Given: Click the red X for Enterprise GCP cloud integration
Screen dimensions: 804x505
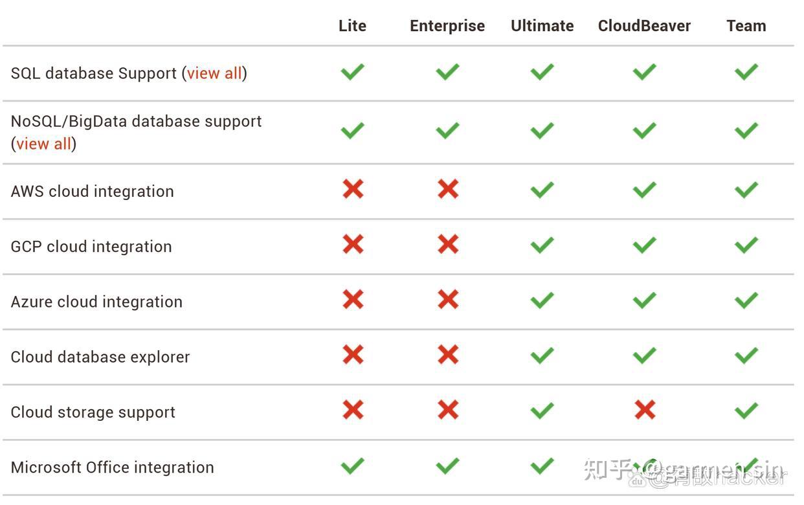Looking at the screenshot, I should point(448,244).
